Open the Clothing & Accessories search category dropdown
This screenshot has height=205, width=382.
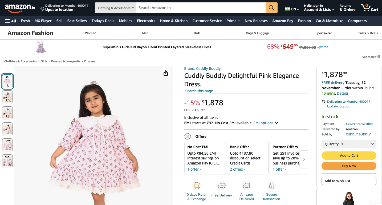click(x=116, y=8)
